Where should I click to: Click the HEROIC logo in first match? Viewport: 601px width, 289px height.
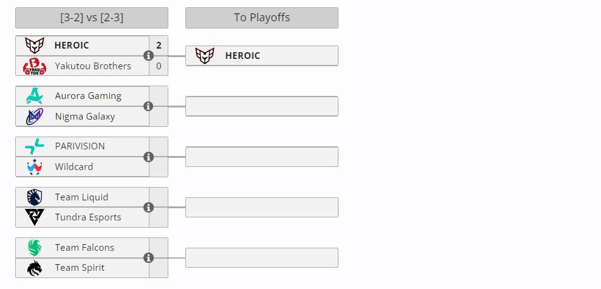coord(35,46)
